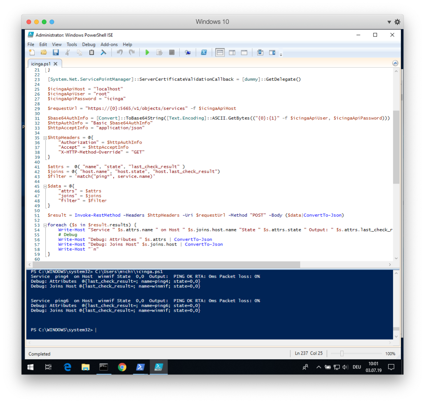
Task: Open Chrome from the taskbar
Action: [122, 367]
